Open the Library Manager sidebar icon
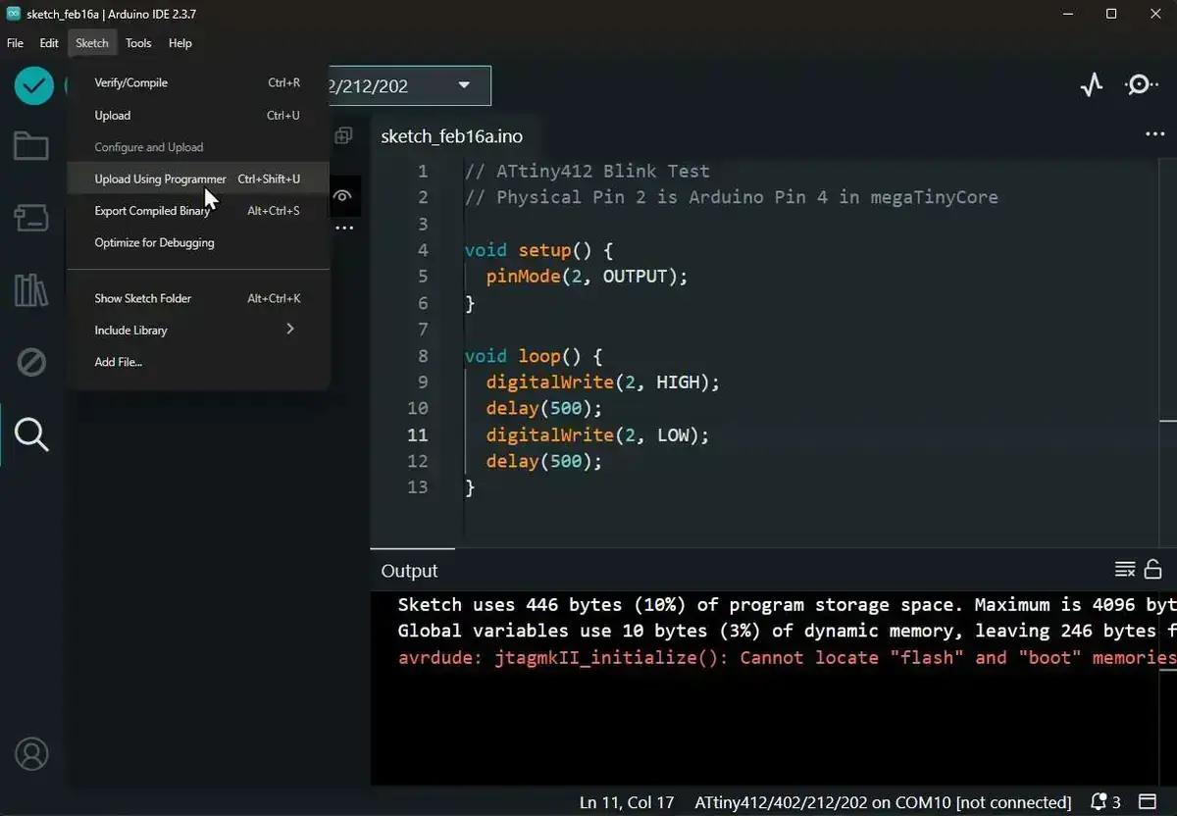The height and width of the screenshot is (816, 1177). point(30,290)
